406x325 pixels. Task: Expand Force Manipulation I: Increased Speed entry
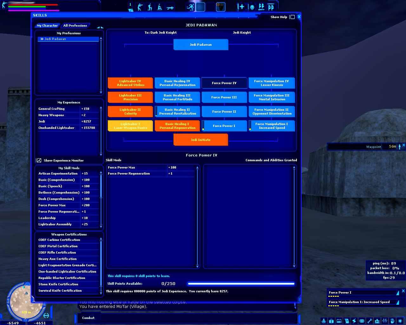397,302
